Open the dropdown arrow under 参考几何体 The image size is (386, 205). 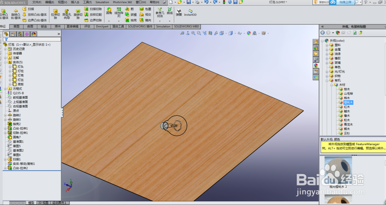[160, 21]
